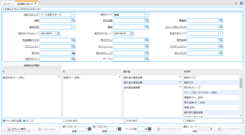Select 事業部(キー_名称) in unused list
245x135 pixels.
(212, 98)
